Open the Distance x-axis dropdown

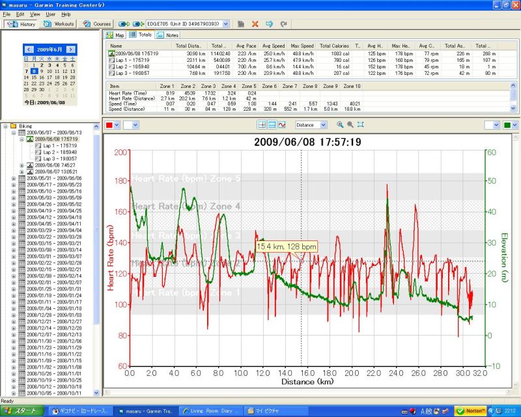(x=323, y=125)
